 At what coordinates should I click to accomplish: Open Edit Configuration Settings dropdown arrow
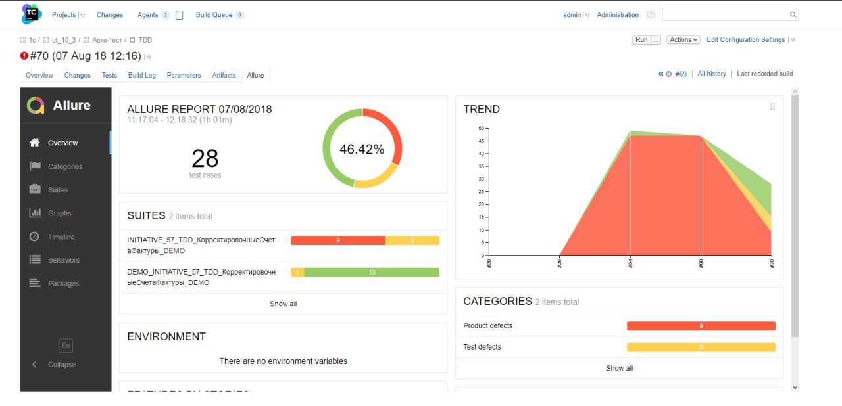tap(793, 40)
